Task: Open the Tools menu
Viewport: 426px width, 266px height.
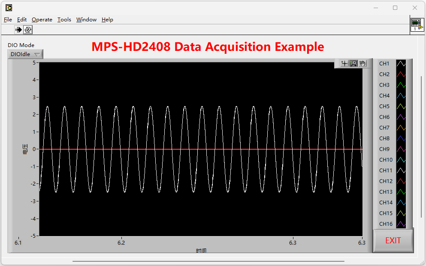Action: [64, 20]
